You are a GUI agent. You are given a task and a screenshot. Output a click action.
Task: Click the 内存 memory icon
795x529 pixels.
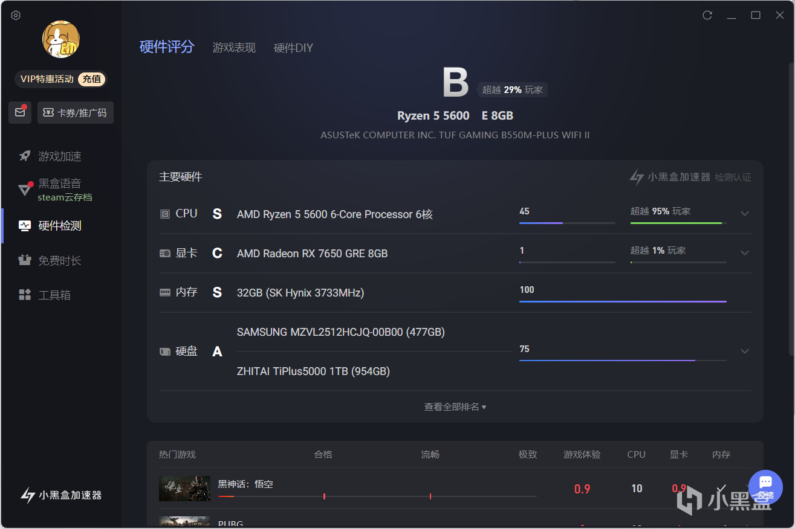(x=164, y=292)
